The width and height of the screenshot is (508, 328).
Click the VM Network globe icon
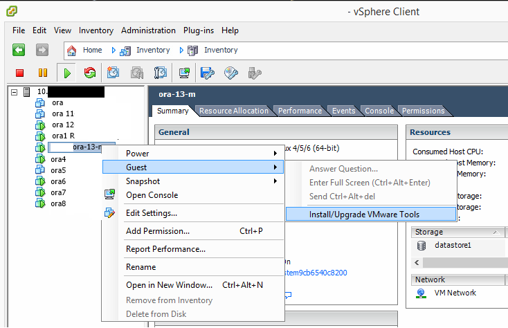click(x=421, y=293)
